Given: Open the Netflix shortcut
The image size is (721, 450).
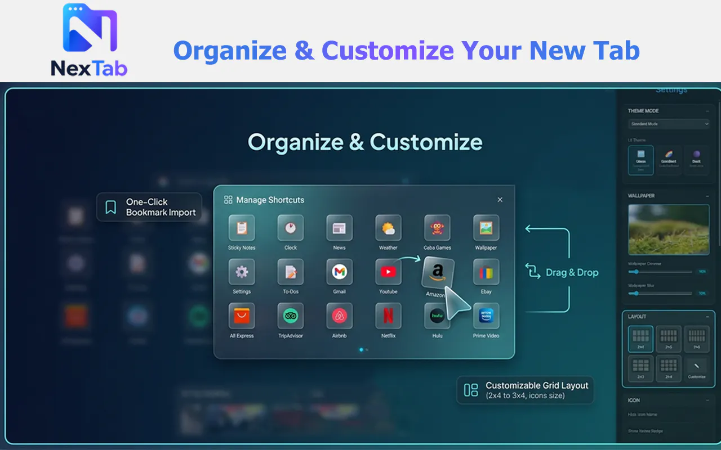Looking at the screenshot, I should tap(388, 316).
